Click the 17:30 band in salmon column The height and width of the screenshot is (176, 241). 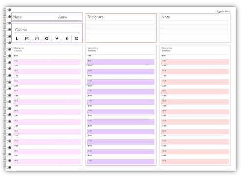(195, 142)
